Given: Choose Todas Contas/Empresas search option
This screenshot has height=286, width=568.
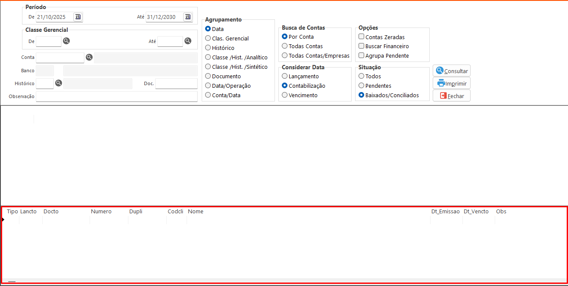Looking at the screenshot, I should pyautogui.click(x=285, y=55).
